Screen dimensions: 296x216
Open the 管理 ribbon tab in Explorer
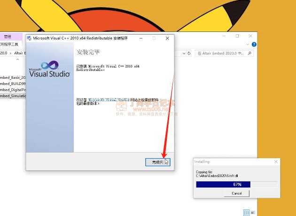coord(8,37)
